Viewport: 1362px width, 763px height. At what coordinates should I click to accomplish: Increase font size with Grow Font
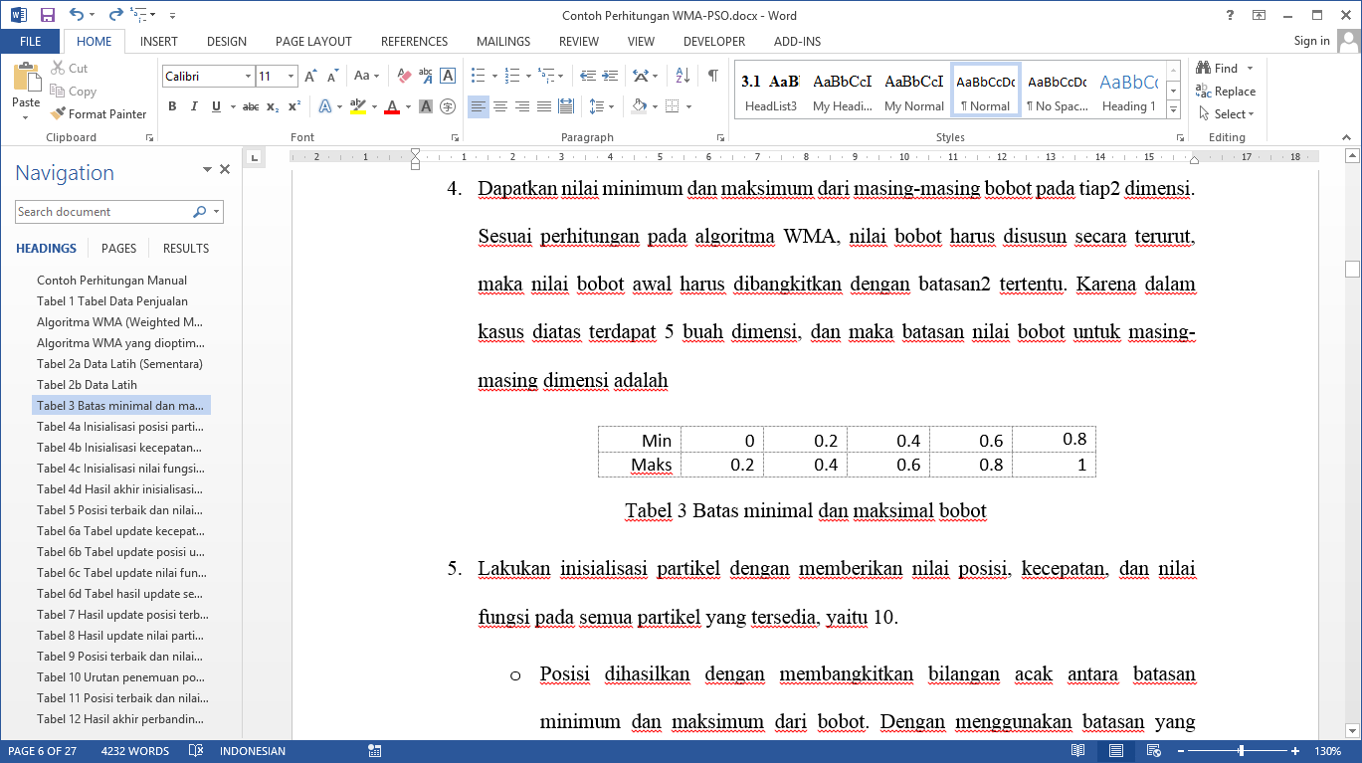pyautogui.click(x=310, y=76)
